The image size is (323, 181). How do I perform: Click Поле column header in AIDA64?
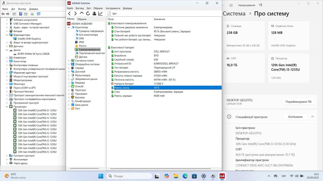click(x=110, y=19)
